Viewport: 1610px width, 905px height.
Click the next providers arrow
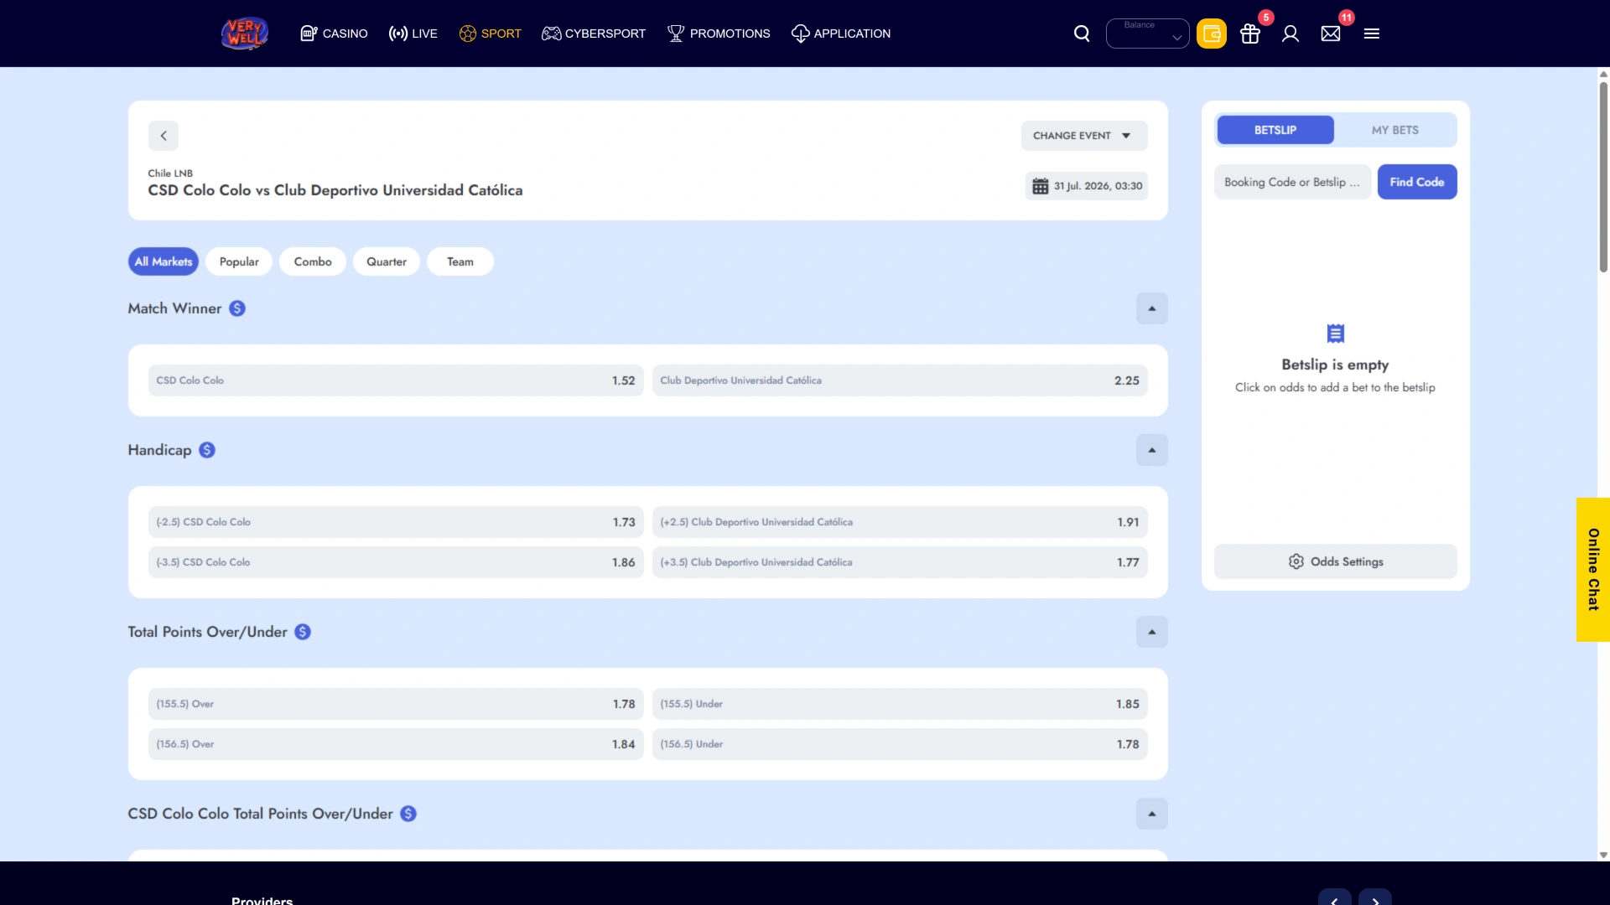pyautogui.click(x=1375, y=898)
